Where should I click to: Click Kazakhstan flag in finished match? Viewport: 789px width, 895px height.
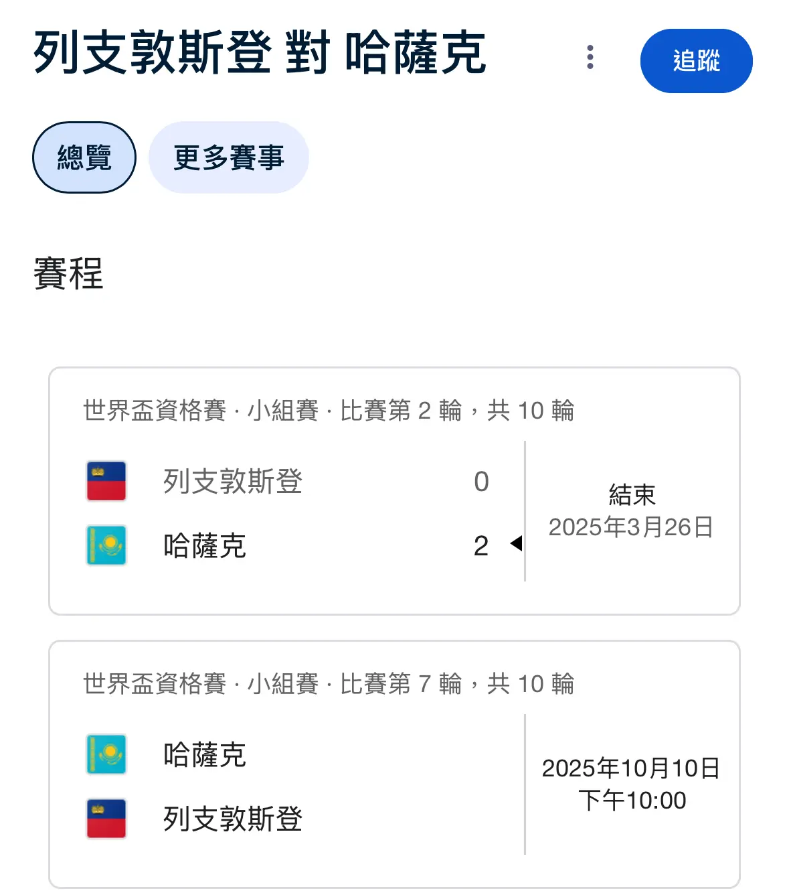(x=106, y=545)
